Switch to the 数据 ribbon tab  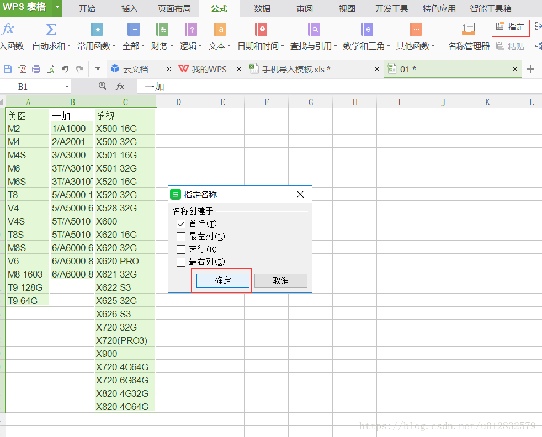point(262,8)
